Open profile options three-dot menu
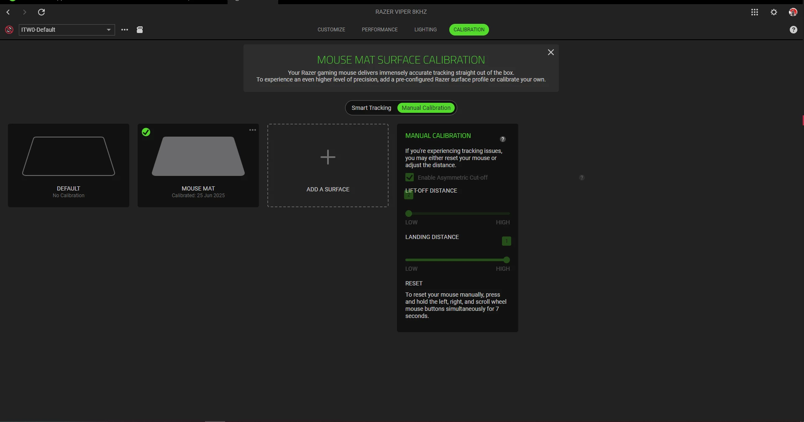 pos(125,30)
